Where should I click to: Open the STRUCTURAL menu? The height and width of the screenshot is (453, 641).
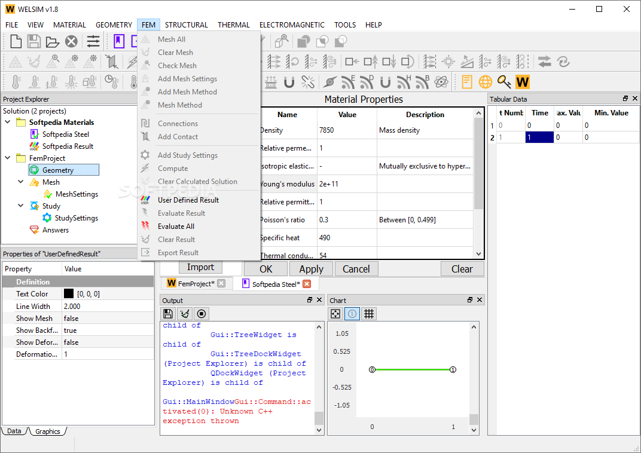coord(187,25)
